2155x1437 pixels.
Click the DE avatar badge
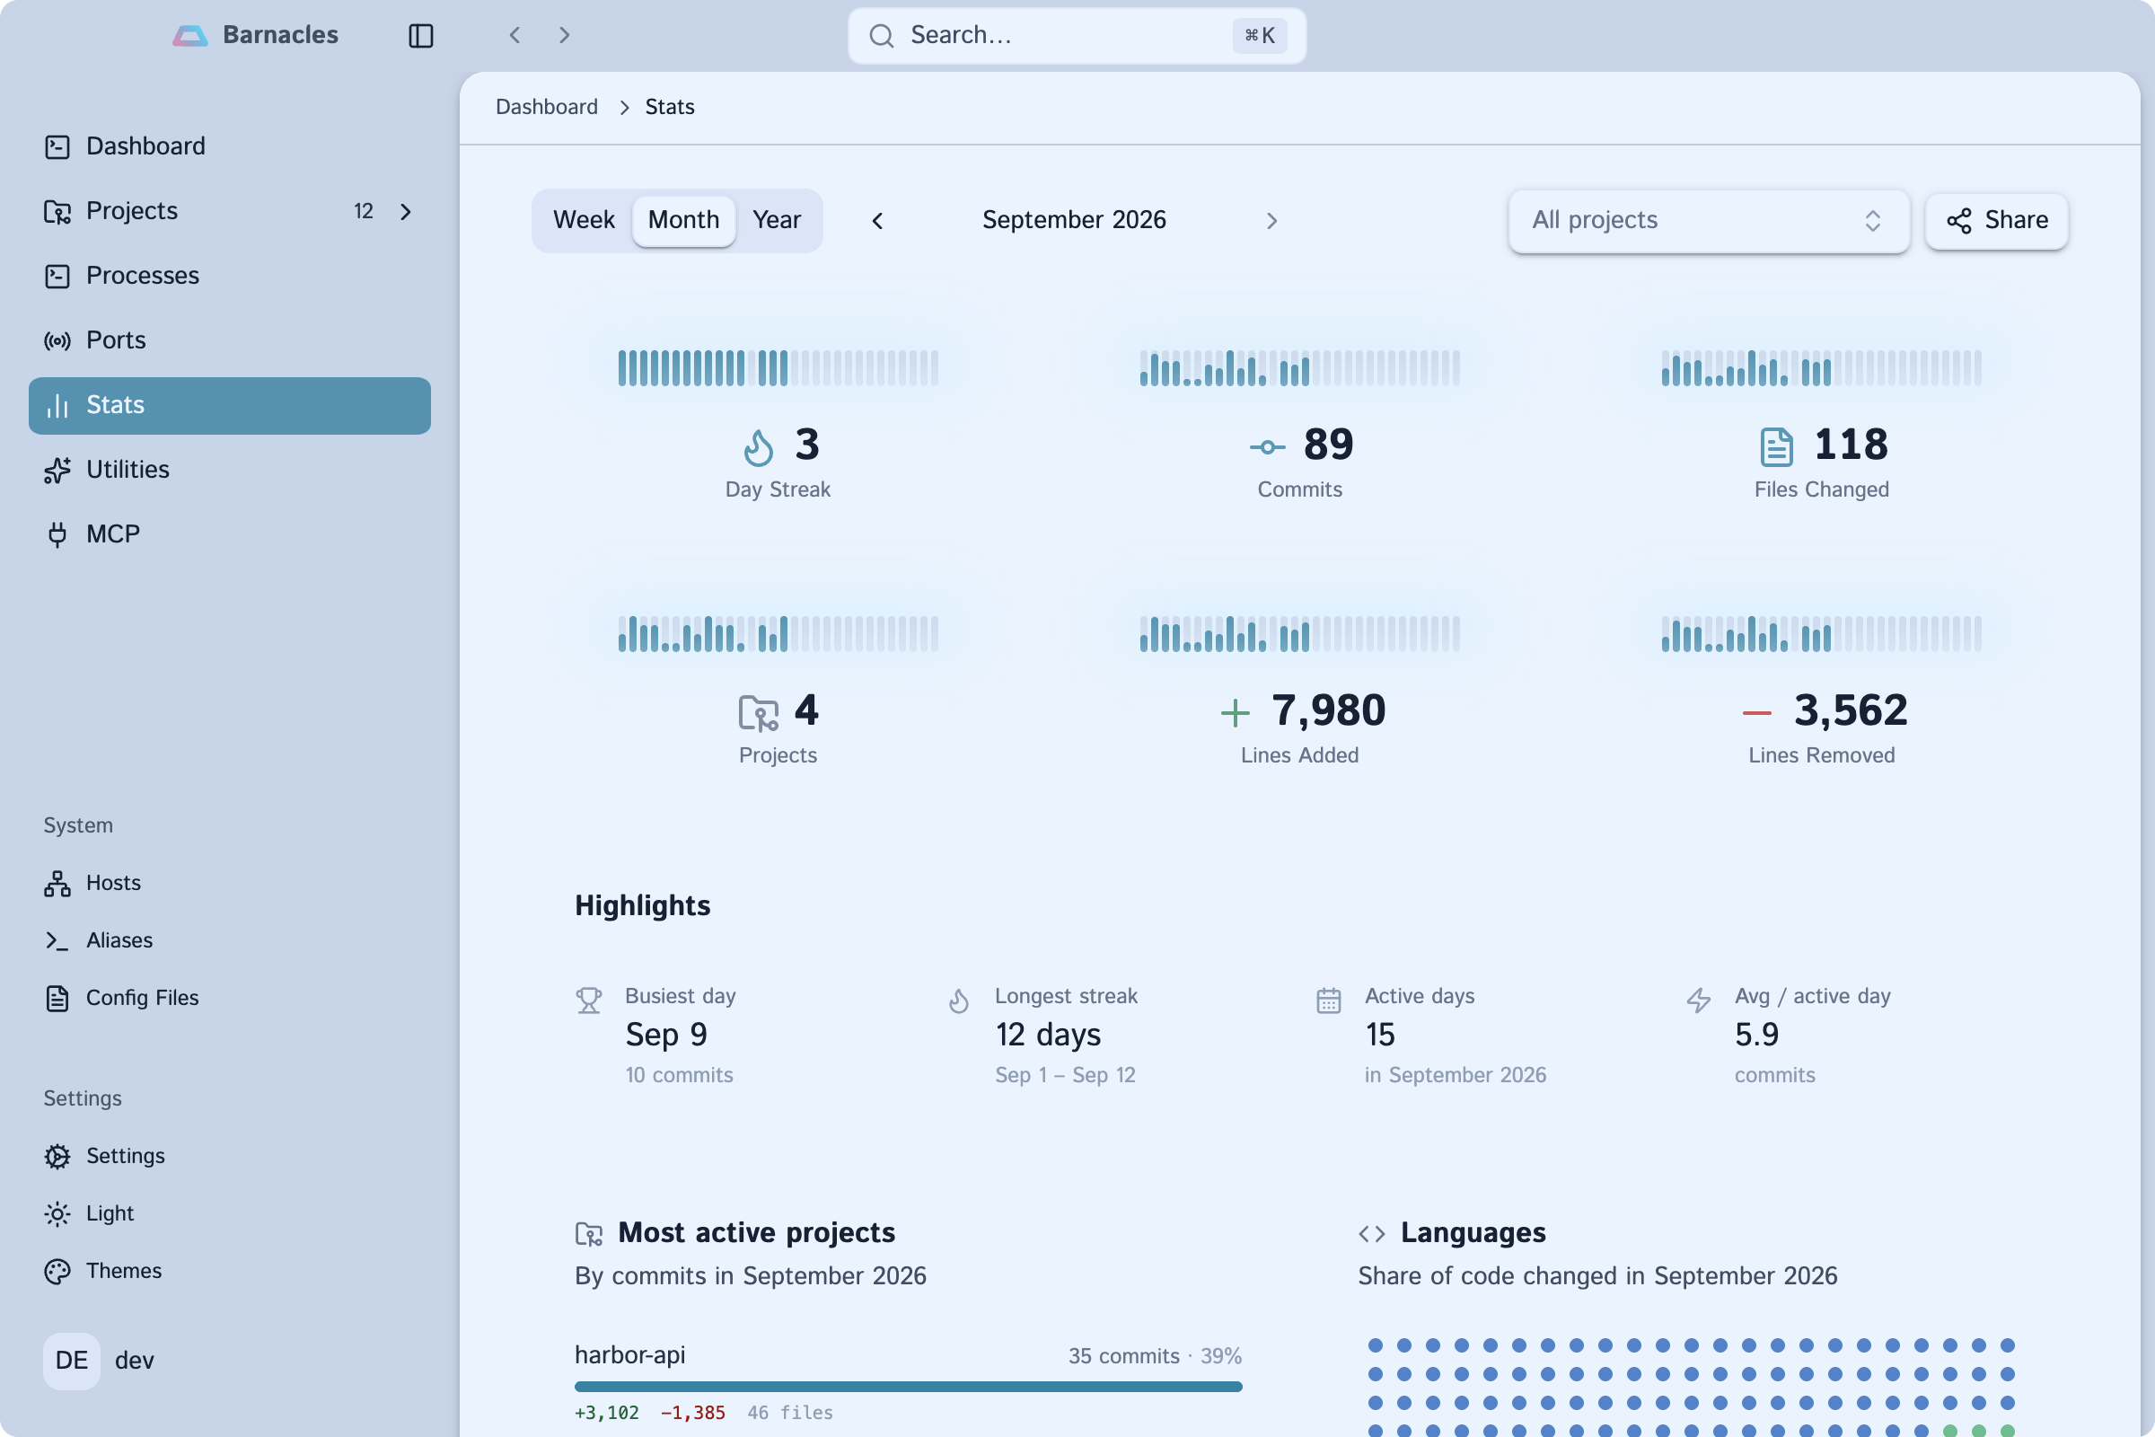pyautogui.click(x=72, y=1361)
